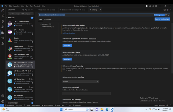The height and width of the screenshot is (112, 173).
Task: Open gear menu for C/C++ Themes
Action: pyautogui.click(x=32, y=34)
